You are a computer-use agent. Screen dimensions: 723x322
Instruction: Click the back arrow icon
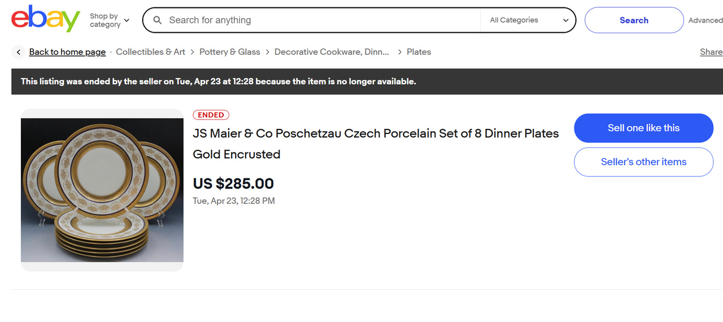click(19, 52)
